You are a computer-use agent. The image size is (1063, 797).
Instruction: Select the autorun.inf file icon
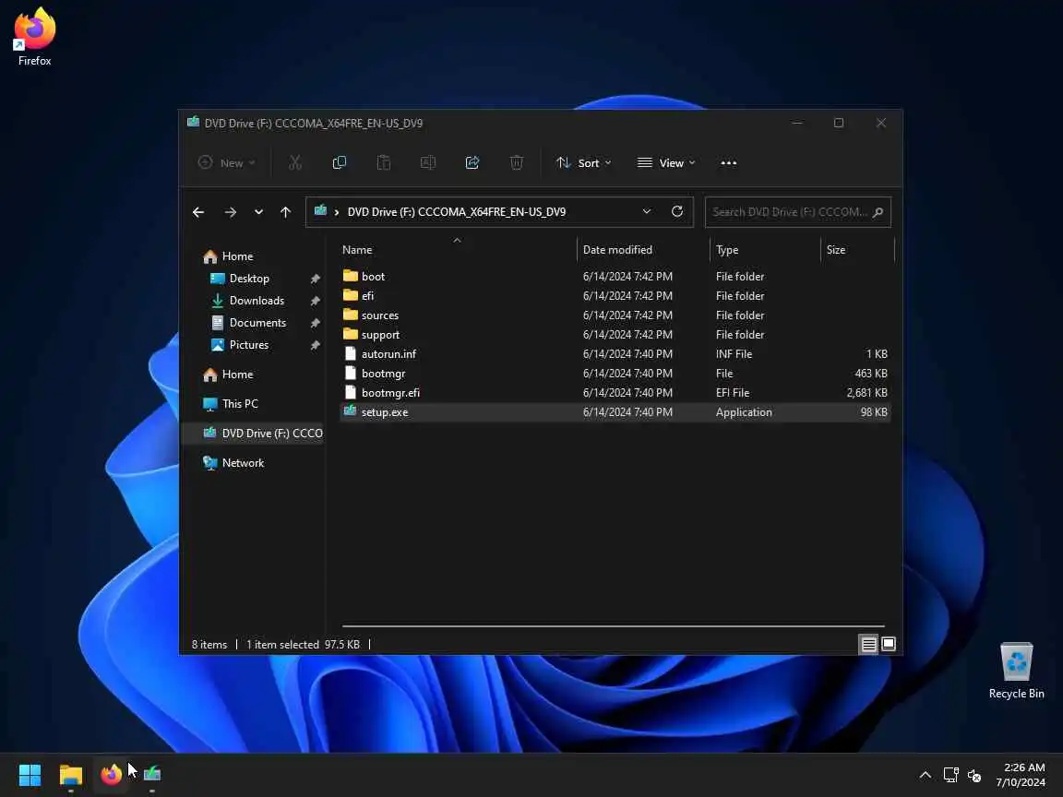[350, 354]
